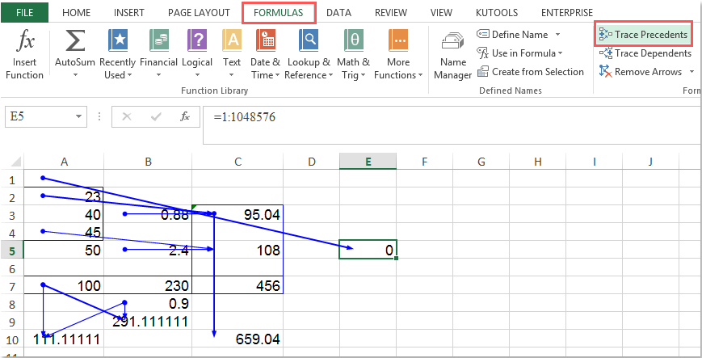Click Create from Selection
The width and height of the screenshot is (702, 358).
coord(530,72)
